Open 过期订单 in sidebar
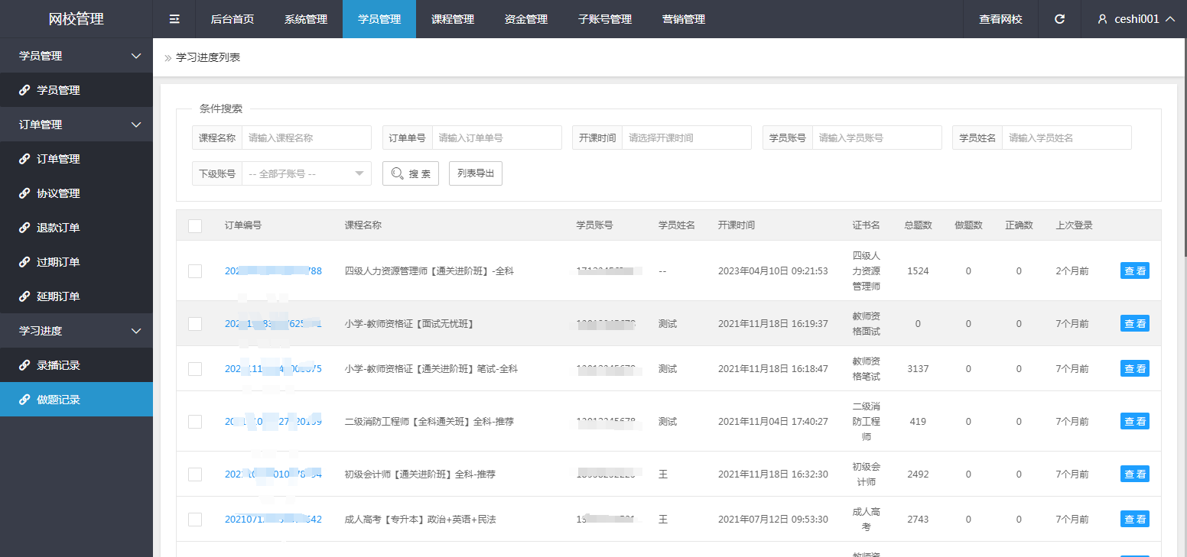Image resolution: width=1187 pixels, height=557 pixels. [76, 262]
